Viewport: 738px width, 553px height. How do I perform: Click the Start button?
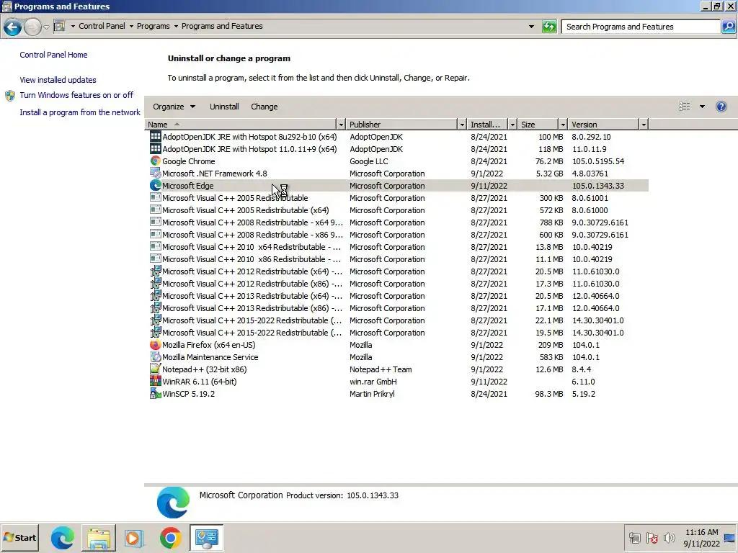tap(19, 537)
